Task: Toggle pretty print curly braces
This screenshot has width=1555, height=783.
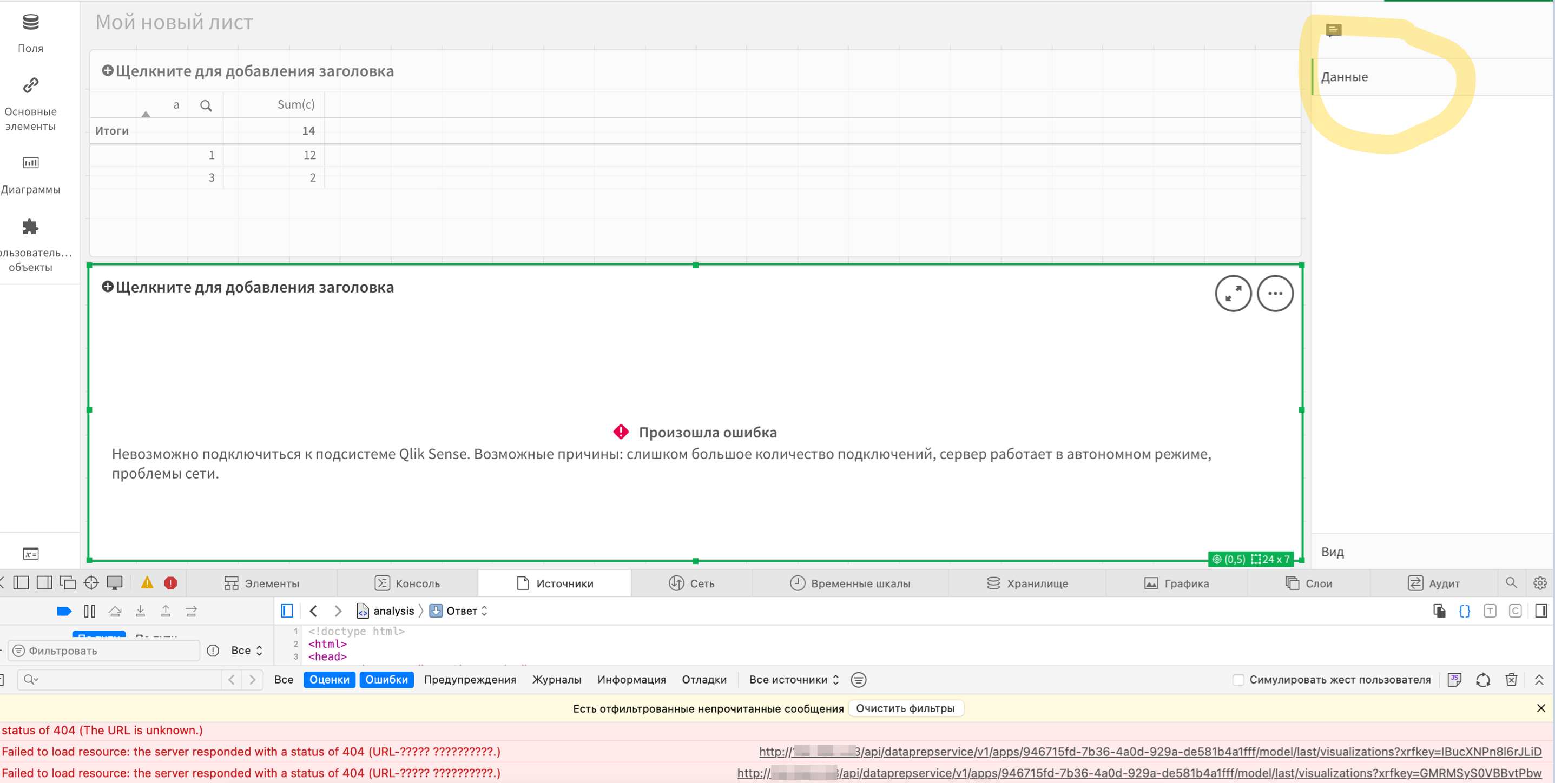Action: click(x=1465, y=611)
